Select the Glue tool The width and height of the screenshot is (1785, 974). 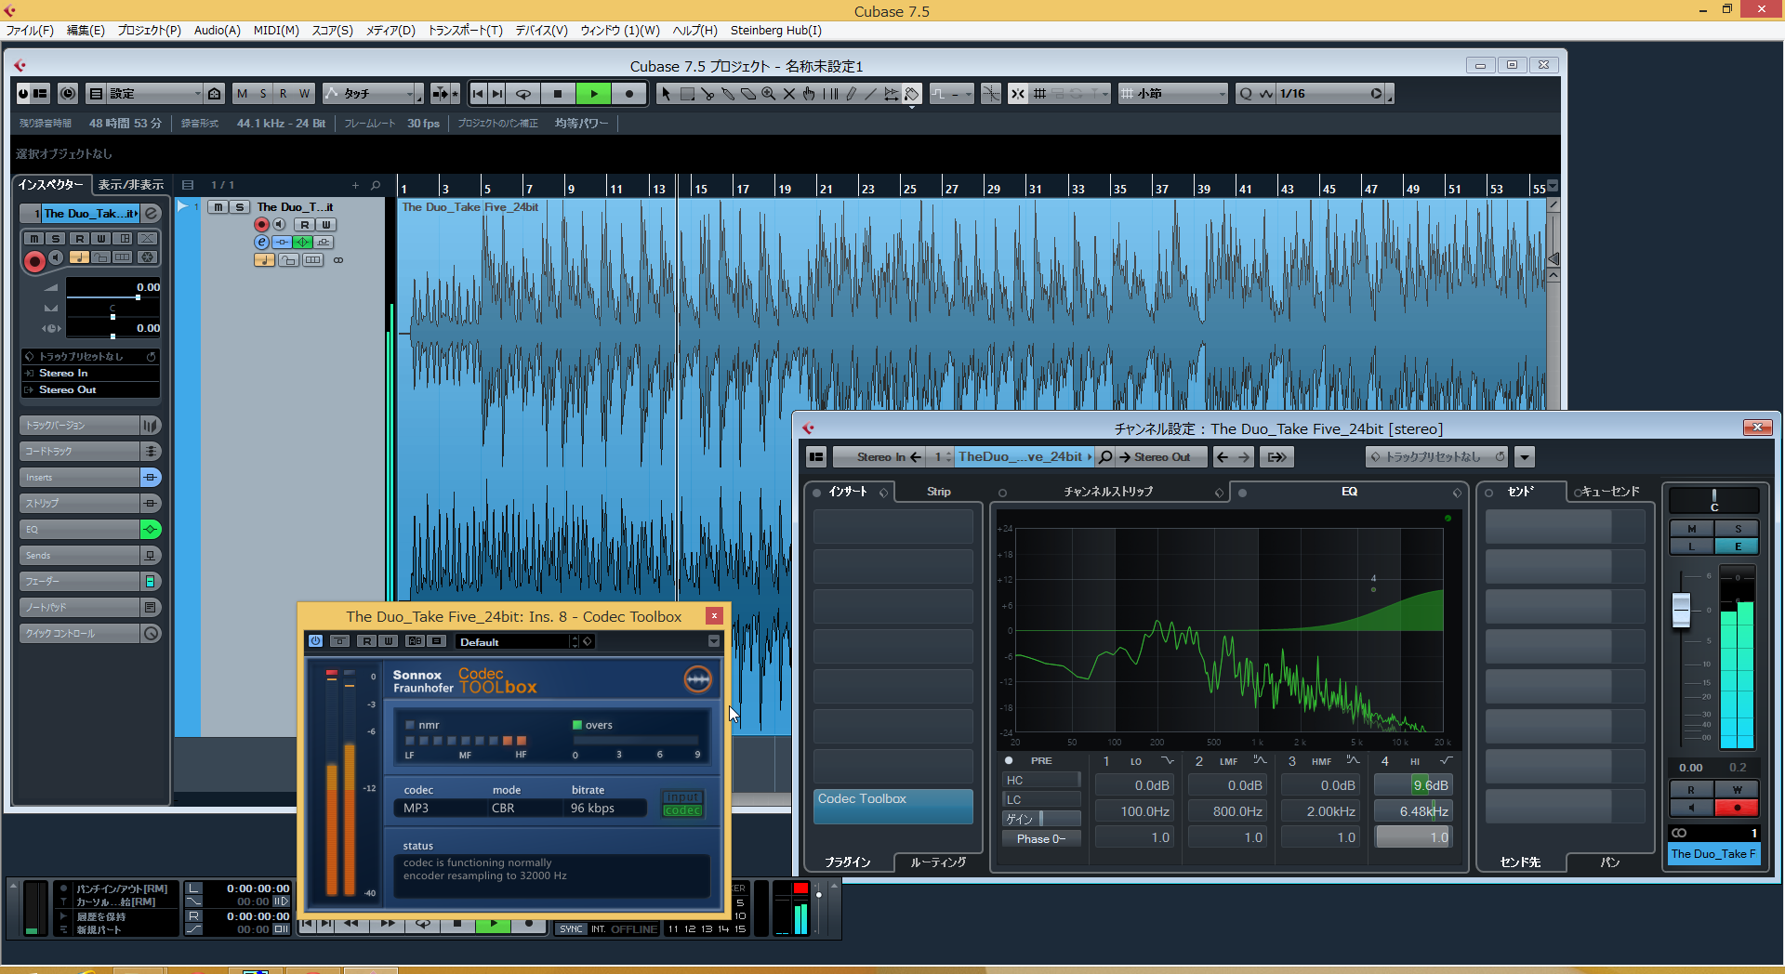coord(728,94)
